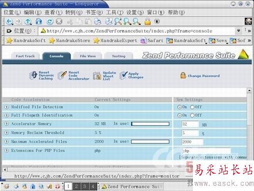254x191 pixels.
Task: Open help for Maximum Accelerated Files
Action: [7, 141]
